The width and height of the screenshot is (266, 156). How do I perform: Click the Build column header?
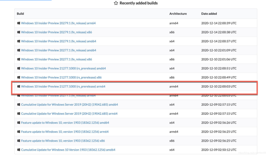(x=20, y=14)
